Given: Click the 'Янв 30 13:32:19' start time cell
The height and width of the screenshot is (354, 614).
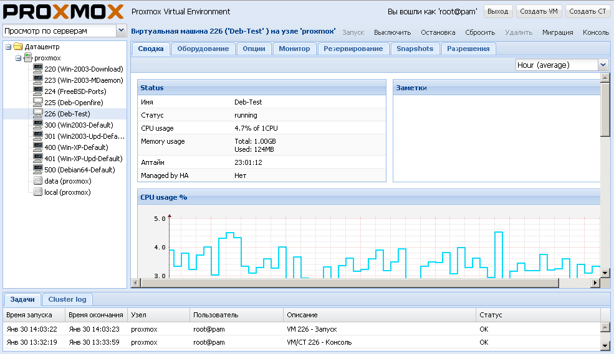Looking at the screenshot, I should 32,342.
